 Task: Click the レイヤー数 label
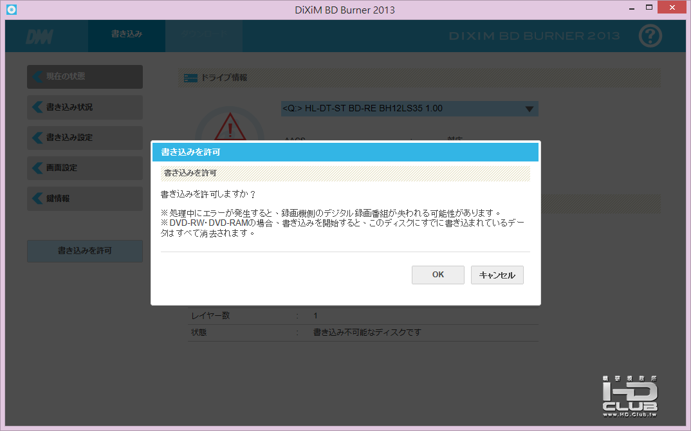click(210, 316)
